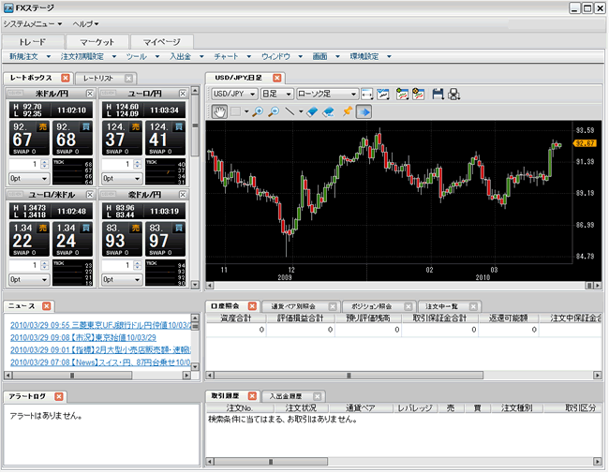Viewport: 609px width, 473px height.
Task: Click the 口座照会 table horizontal scrollbar thumb
Action: 349,376
